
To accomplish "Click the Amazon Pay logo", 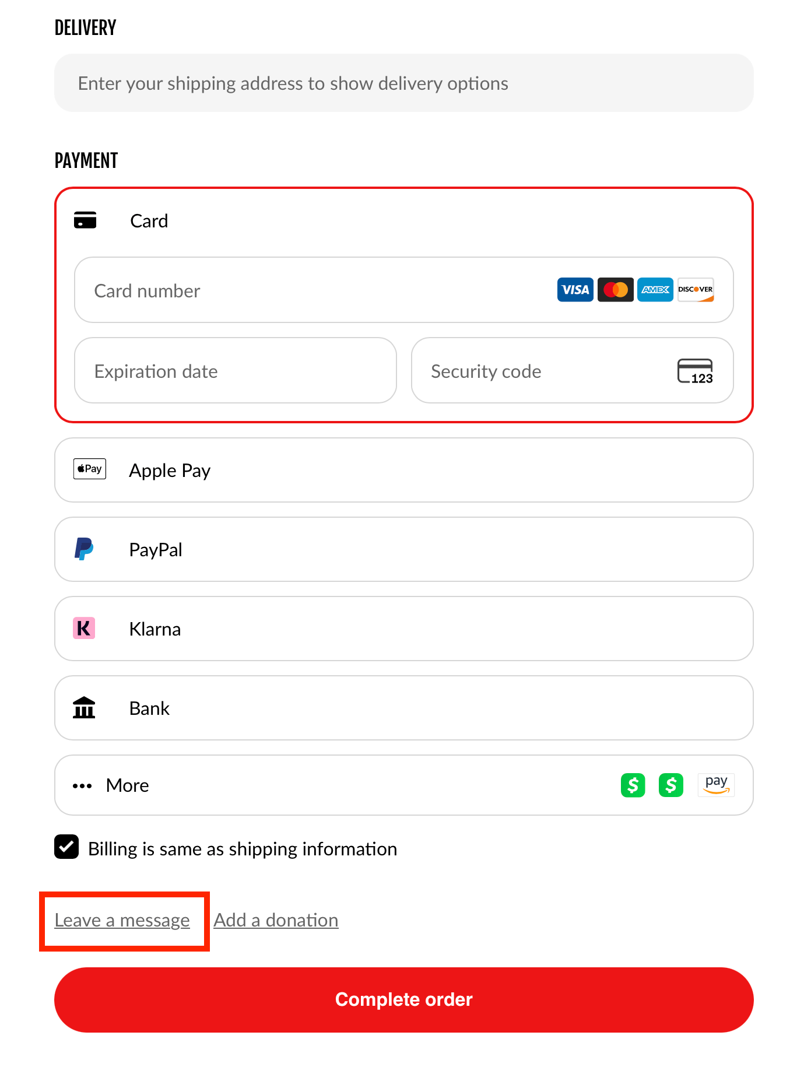I will click(x=716, y=785).
